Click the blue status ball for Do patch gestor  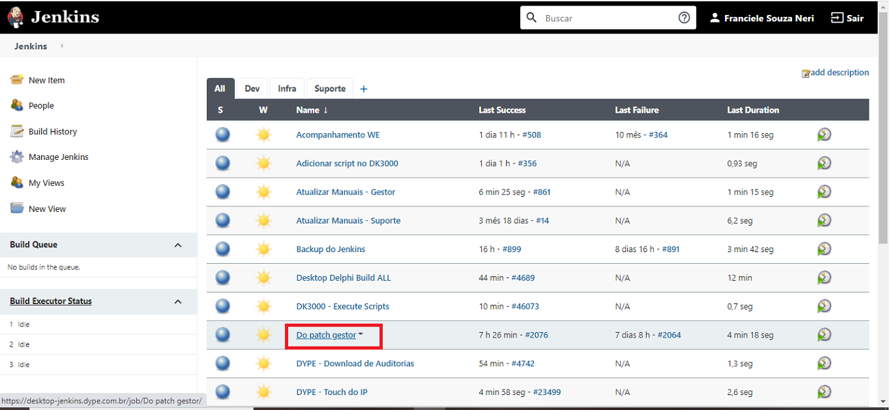coord(222,335)
